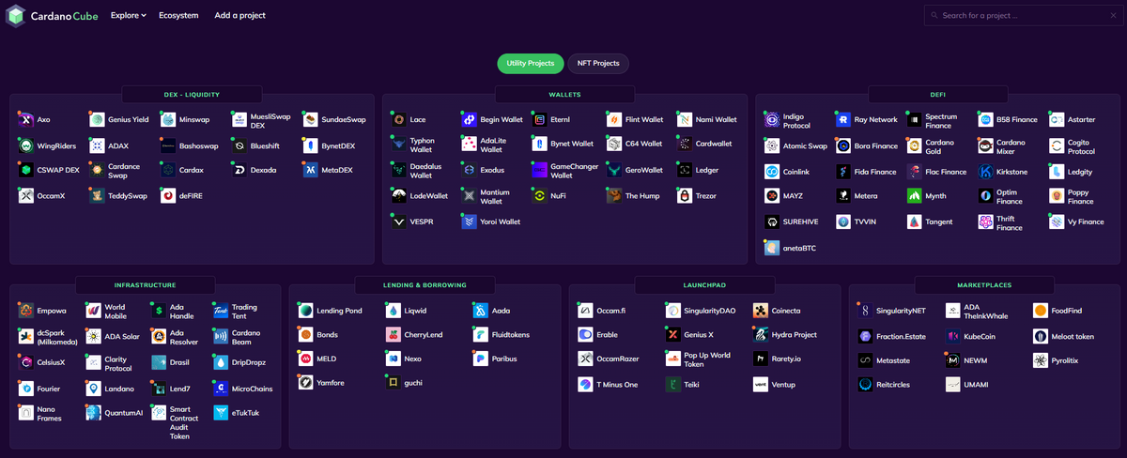Click the Nami Wallet icon
The height and width of the screenshot is (458, 1127).
coord(684,120)
